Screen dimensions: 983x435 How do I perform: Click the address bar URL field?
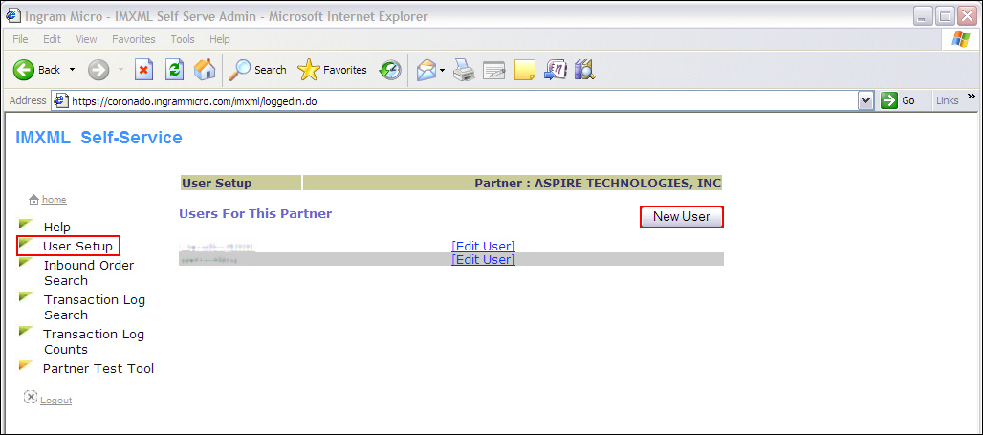point(463,100)
